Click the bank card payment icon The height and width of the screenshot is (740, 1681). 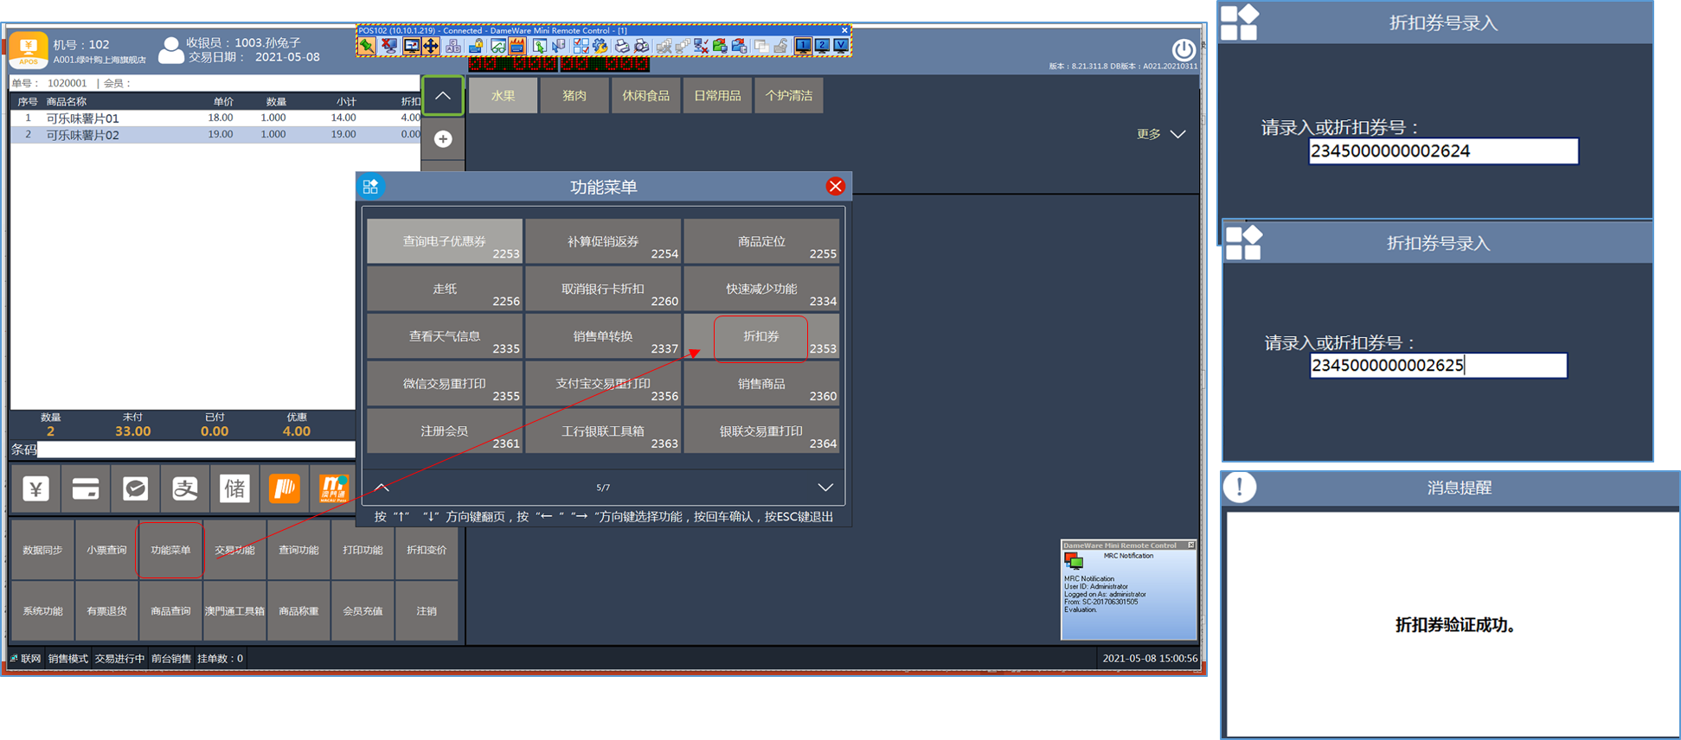pos(85,489)
